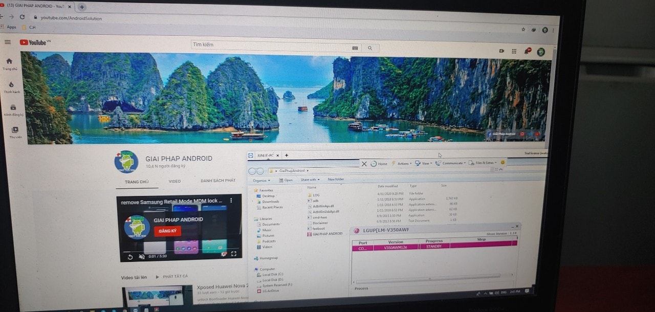
Task: Select the TRANG CHỦ channel tab
Action: (137, 182)
